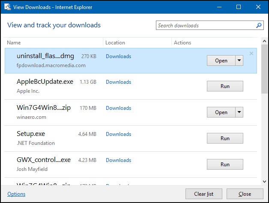Click the 1.13 GB file size
The image size is (269, 203).
tap(88, 82)
